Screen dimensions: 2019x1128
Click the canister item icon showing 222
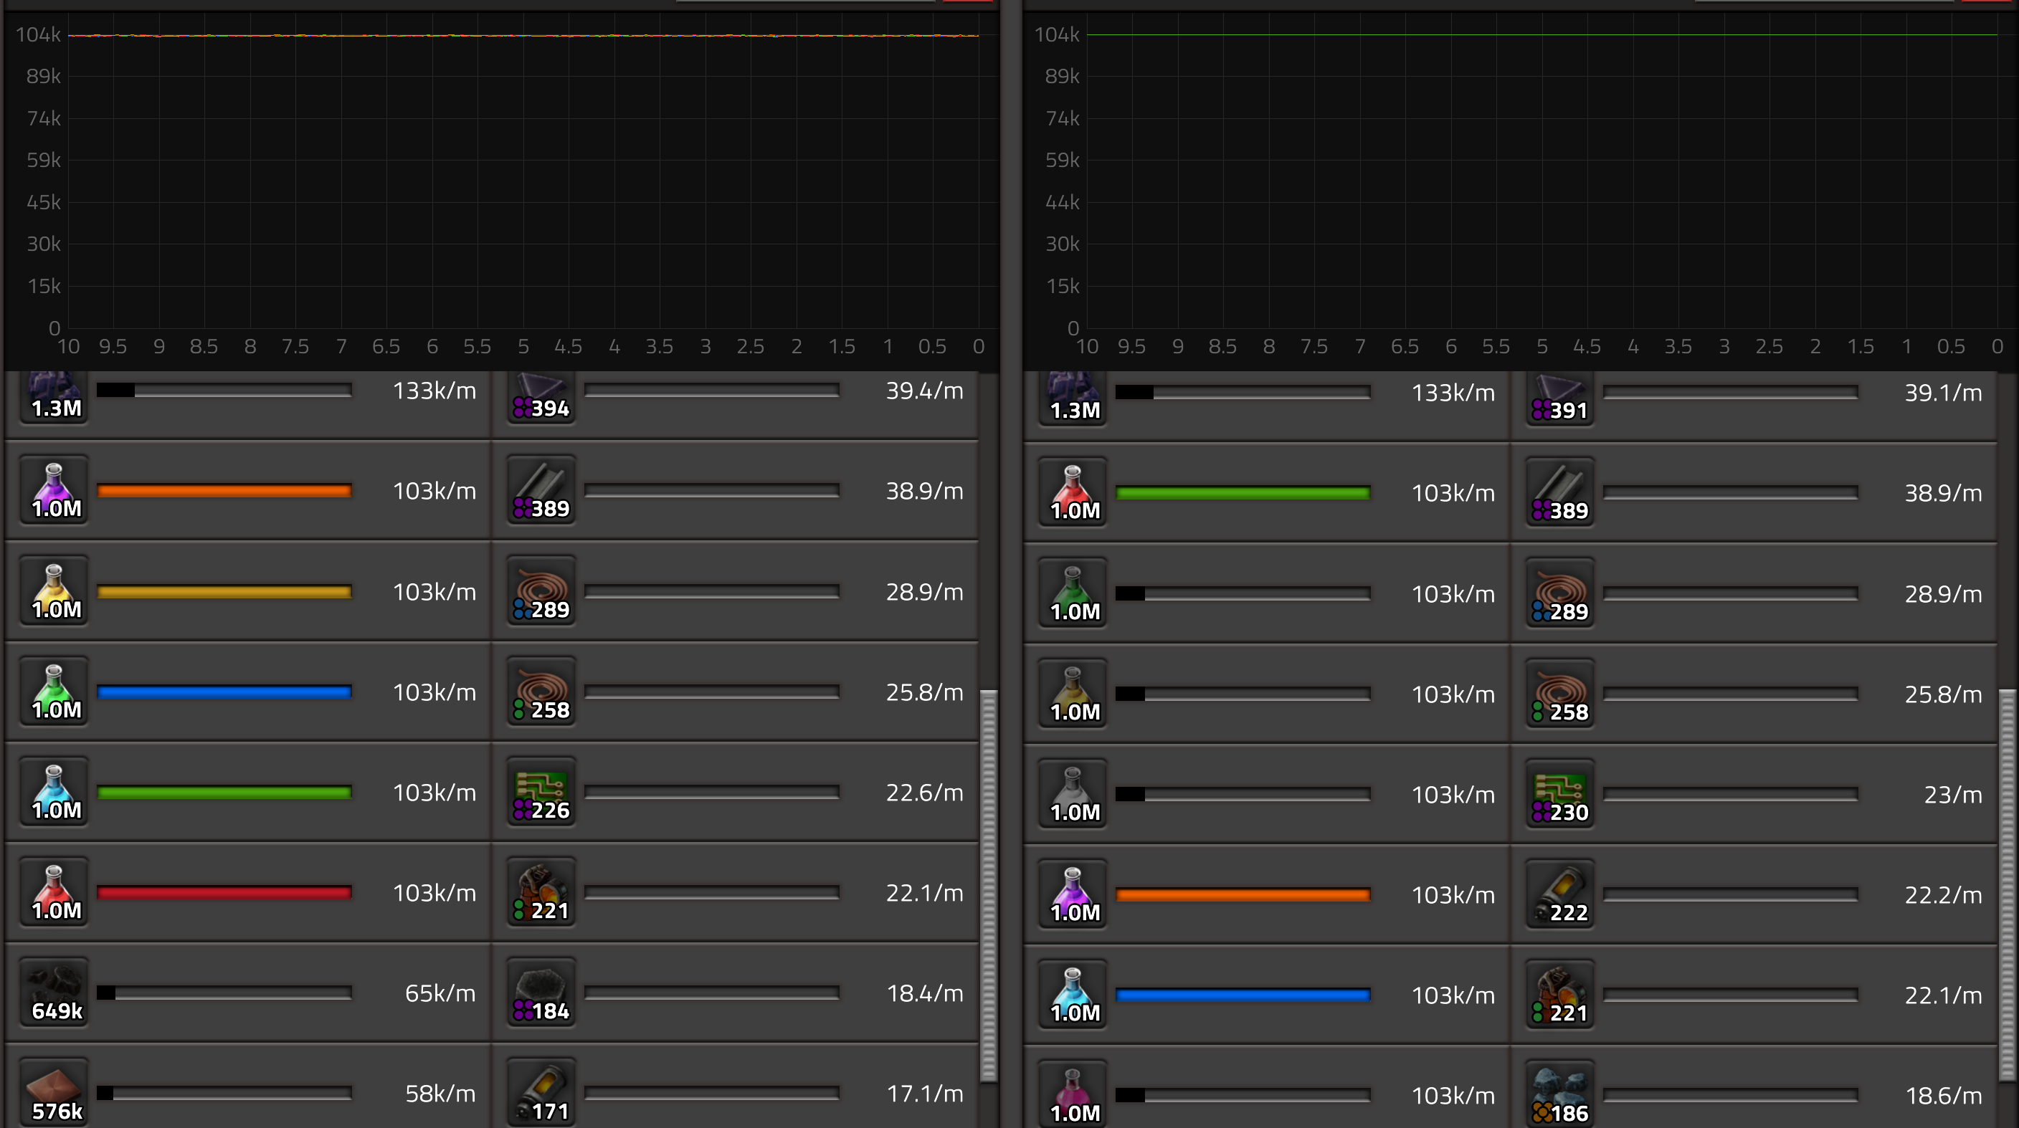pyautogui.click(x=1560, y=894)
